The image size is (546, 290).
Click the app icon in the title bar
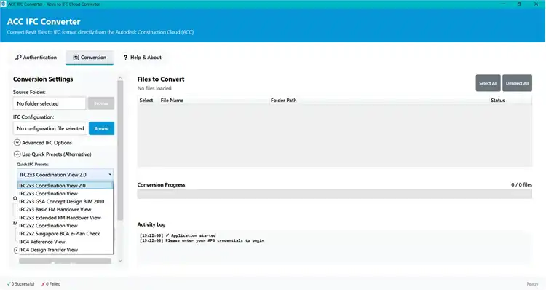[4, 4]
